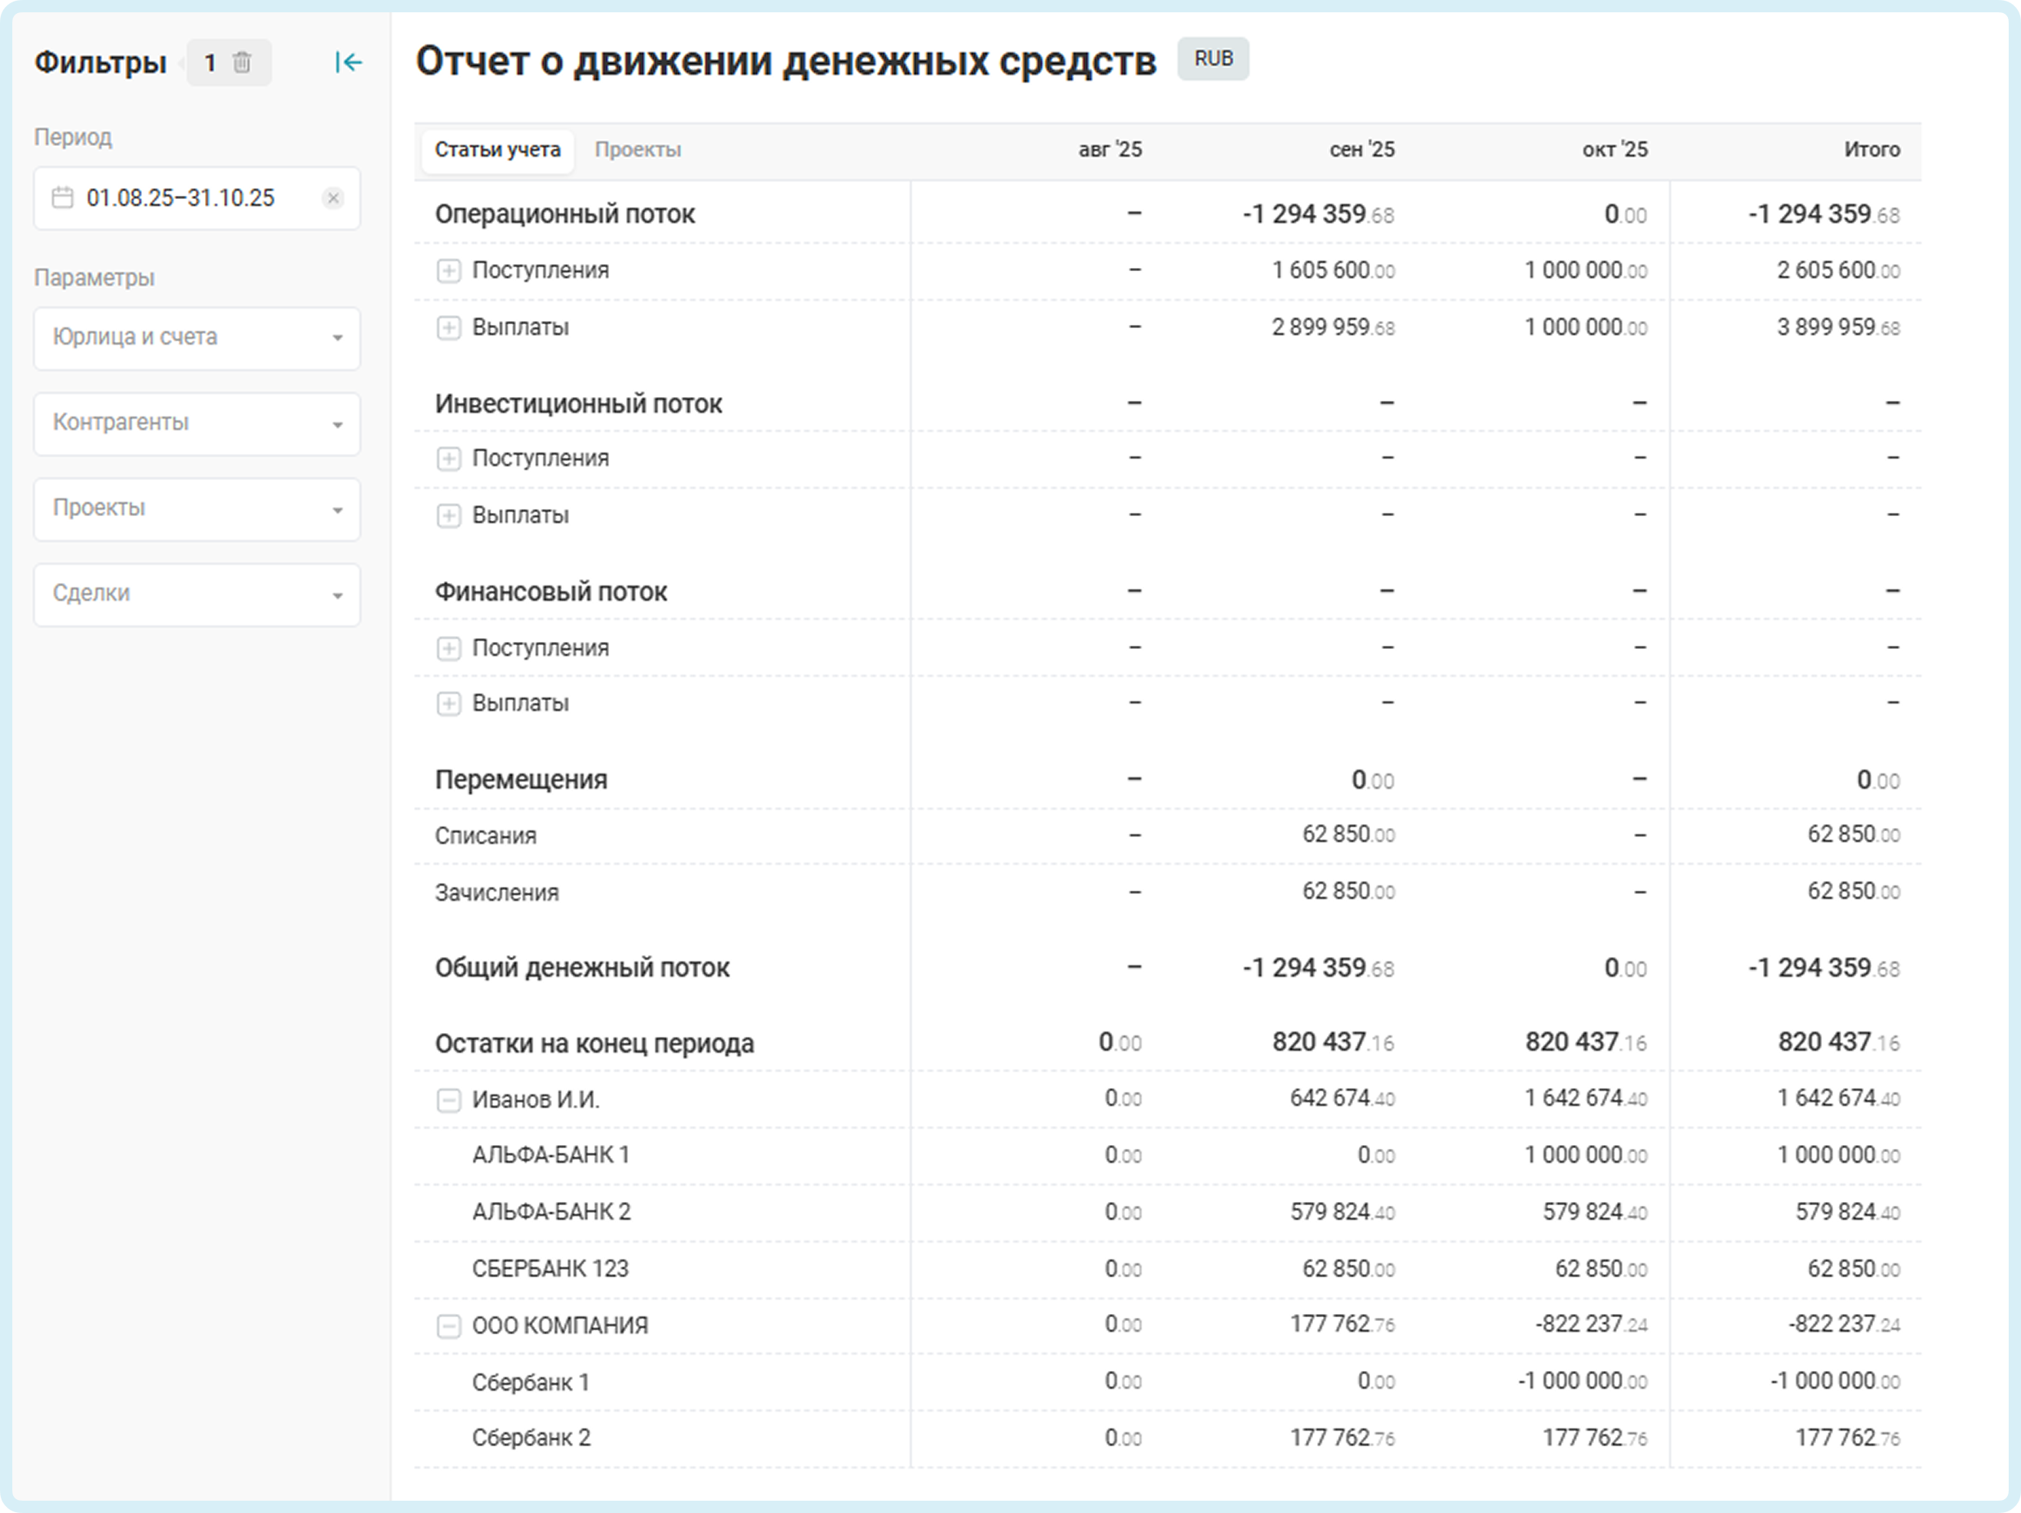This screenshot has width=2021, height=1513.
Task: Click the period date range field
Action: tap(181, 198)
